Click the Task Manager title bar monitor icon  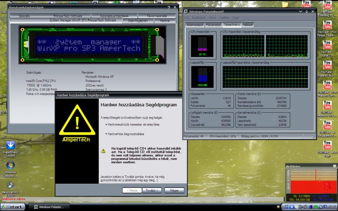(186, 12)
